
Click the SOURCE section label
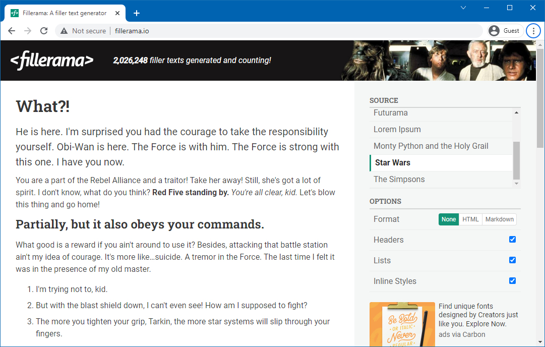pyautogui.click(x=384, y=100)
